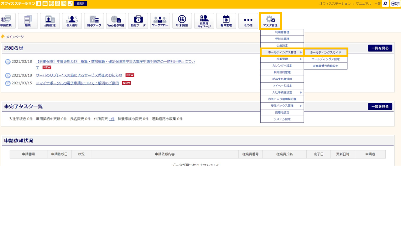Viewport: 401px width, 225px height.
Task: Open the 給与データ icon
Action: [x=94, y=21]
